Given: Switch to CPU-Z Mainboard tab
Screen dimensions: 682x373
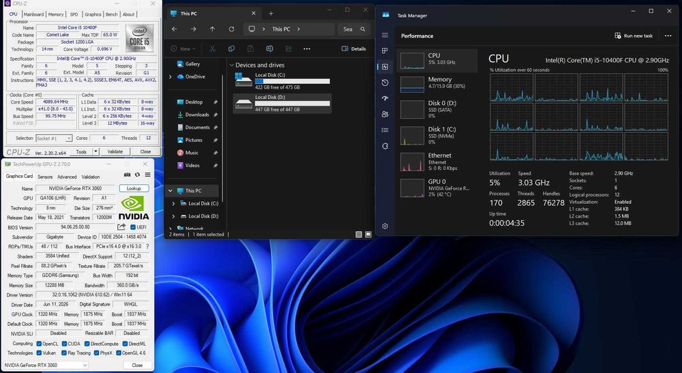Looking at the screenshot, I should click(33, 14).
